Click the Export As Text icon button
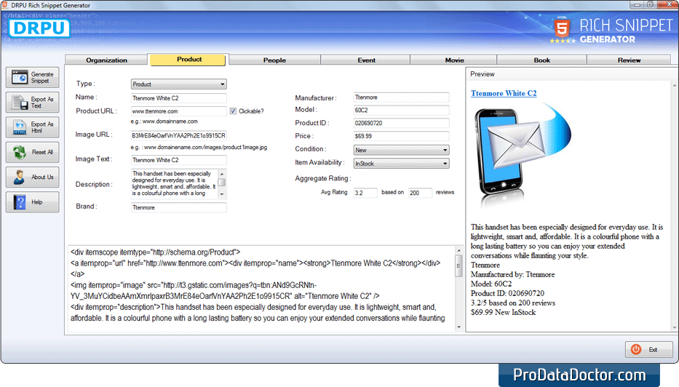 tap(33, 102)
